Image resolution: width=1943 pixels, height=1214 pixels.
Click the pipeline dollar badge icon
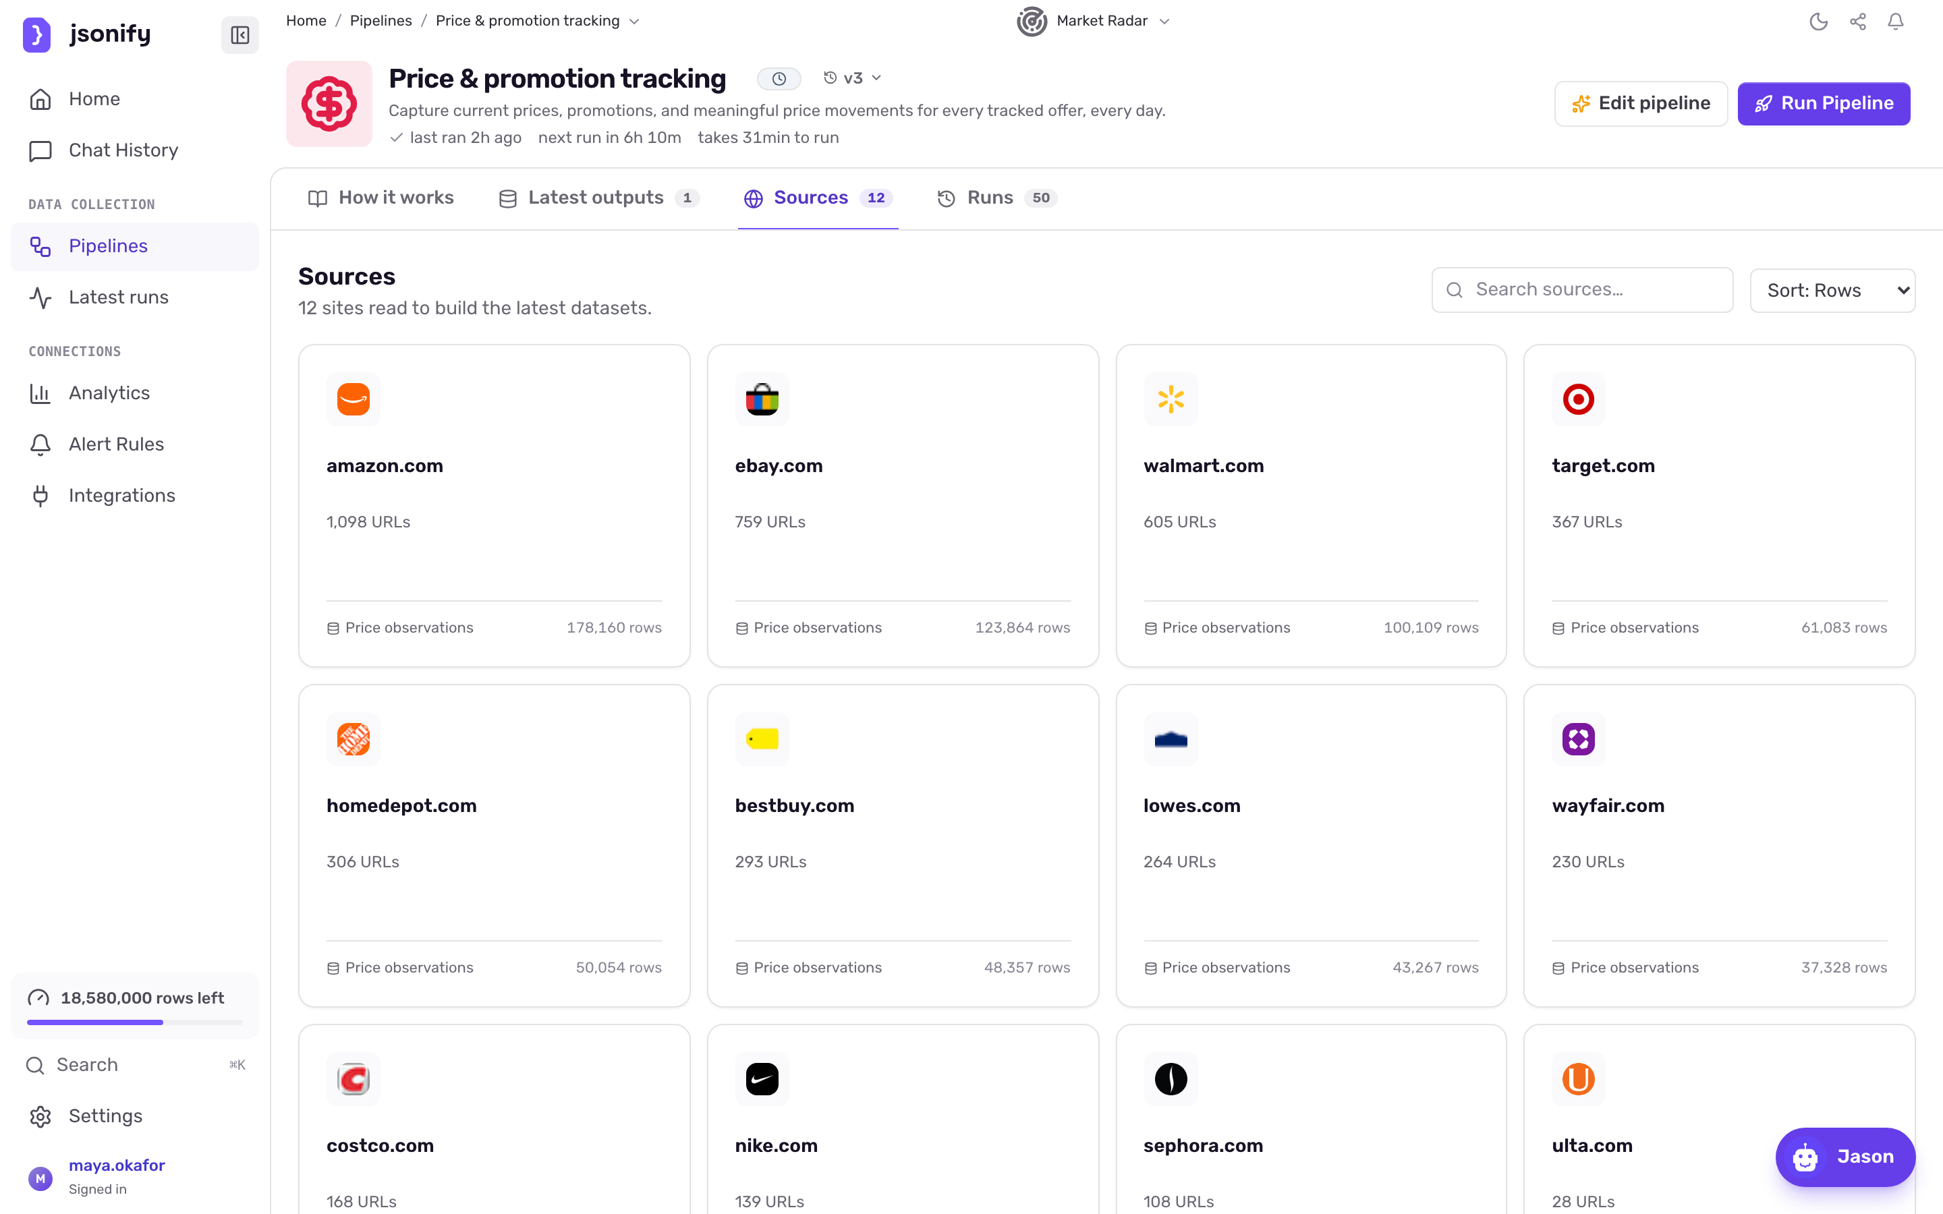click(x=329, y=104)
